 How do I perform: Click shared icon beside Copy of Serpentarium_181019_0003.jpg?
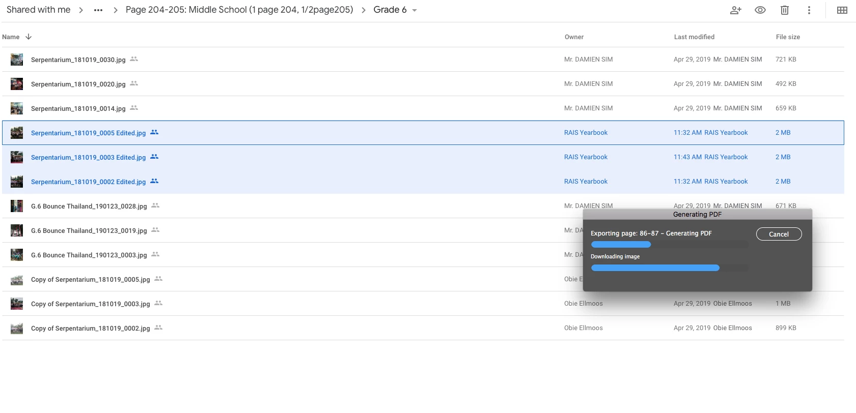[158, 303]
